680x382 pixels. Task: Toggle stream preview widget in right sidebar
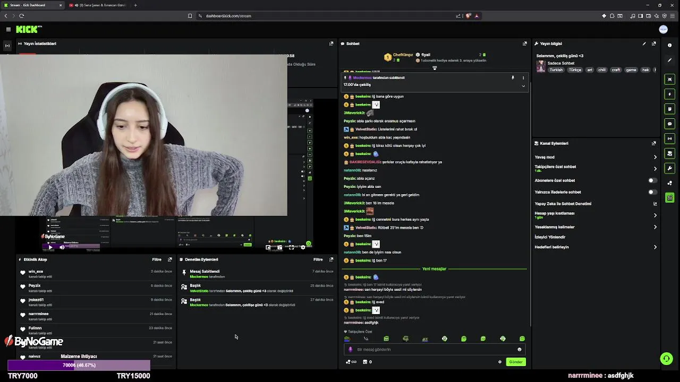coord(670,79)
